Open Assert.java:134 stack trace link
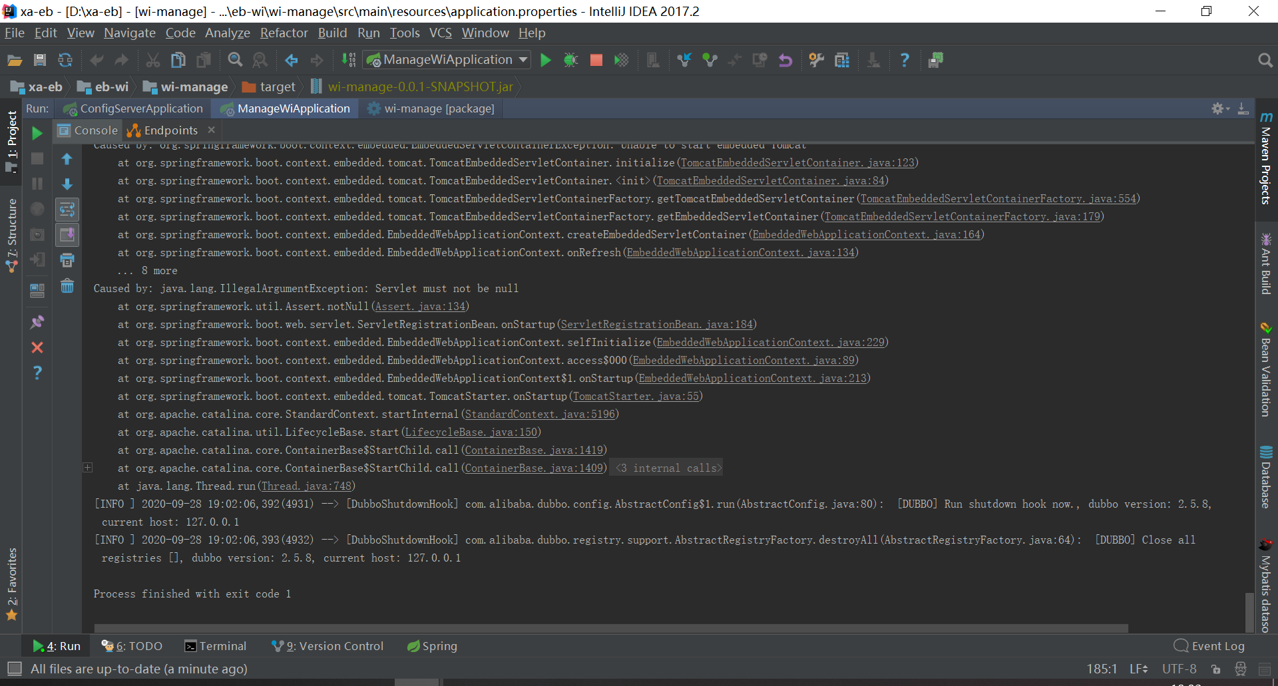This screenshot has width=1278, height=686. coord(420,306)
